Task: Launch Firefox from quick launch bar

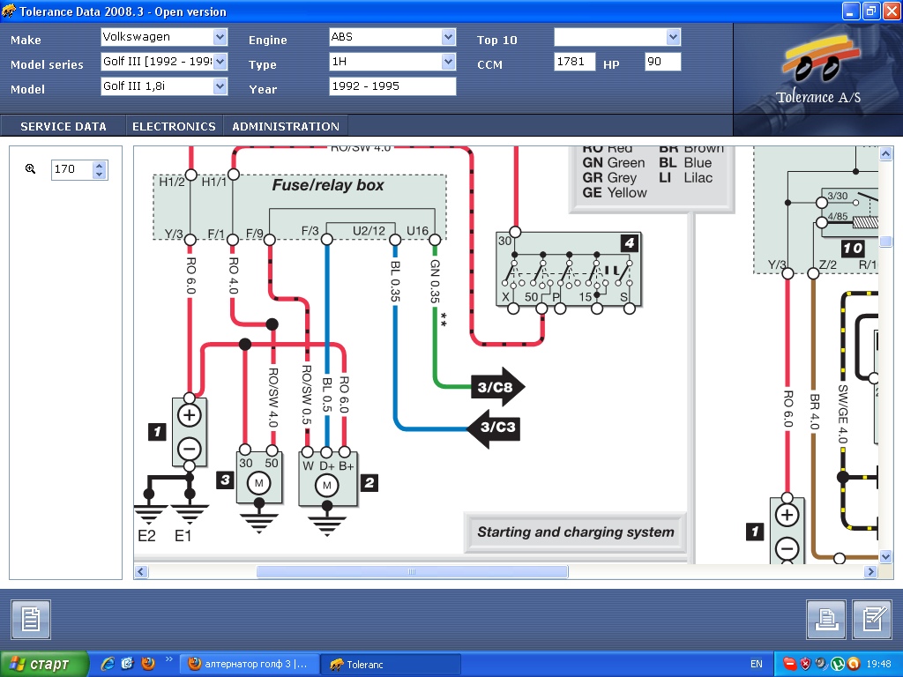Action: click(x=147, y=664)
